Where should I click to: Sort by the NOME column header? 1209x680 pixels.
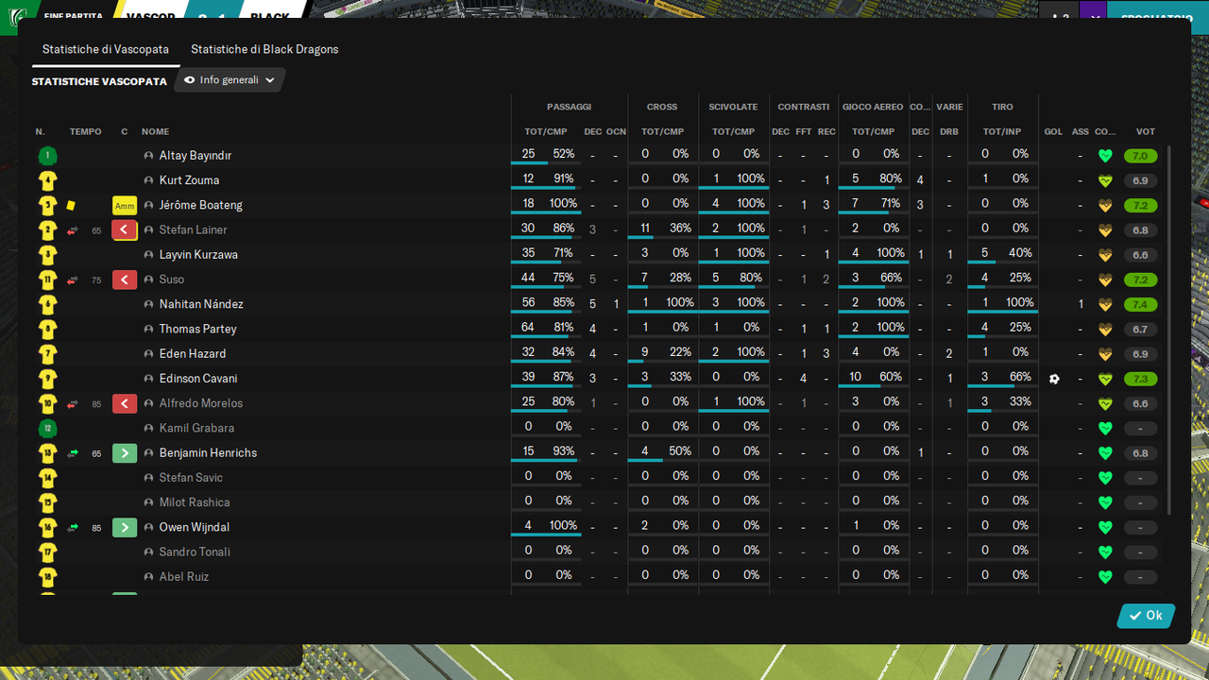click(155, 131)
